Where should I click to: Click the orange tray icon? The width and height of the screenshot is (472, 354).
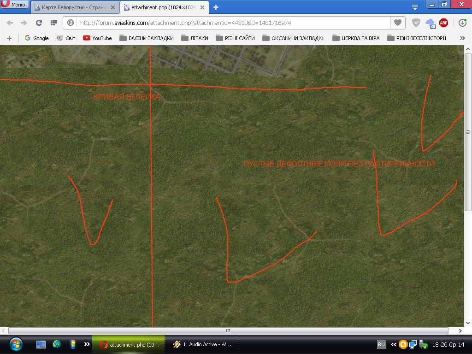point(403,344)
